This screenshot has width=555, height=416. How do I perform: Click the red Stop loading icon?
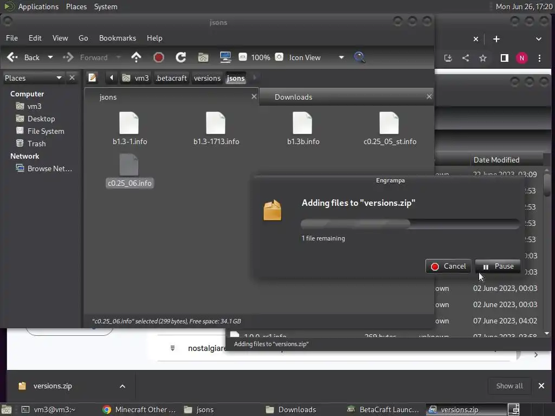tap(159, 57)
